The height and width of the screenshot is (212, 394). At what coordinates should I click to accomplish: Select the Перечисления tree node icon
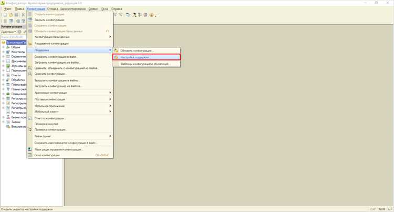[x=8, y=70]
